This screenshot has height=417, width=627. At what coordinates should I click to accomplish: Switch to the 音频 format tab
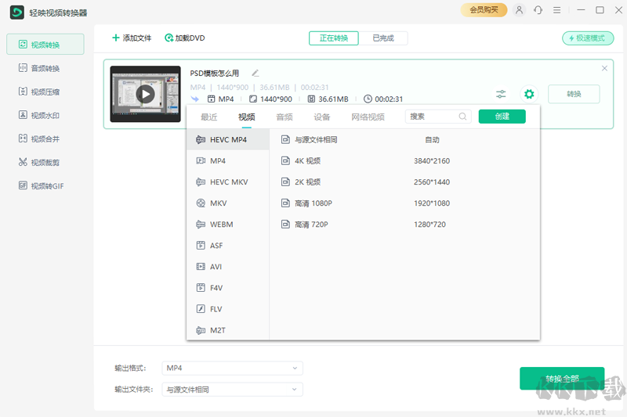pyautogui.click(x=284, y=117)
